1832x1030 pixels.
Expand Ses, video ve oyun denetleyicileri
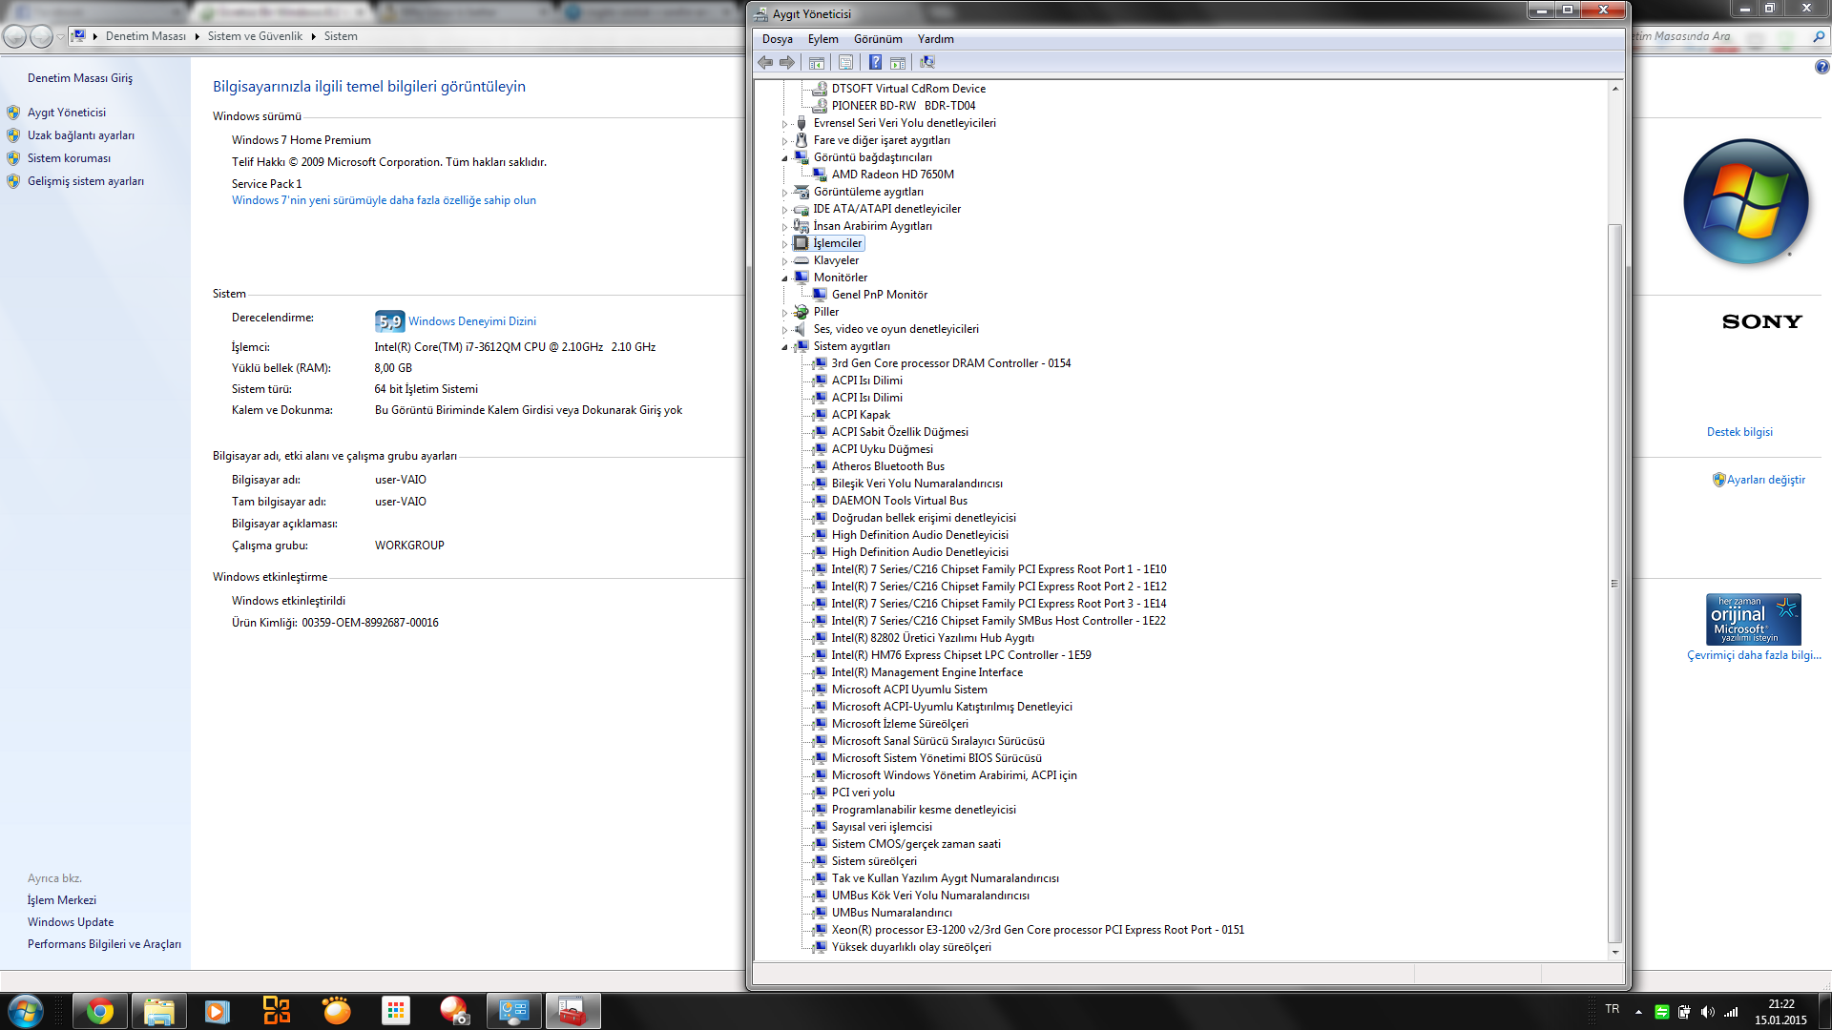(785, 330)
